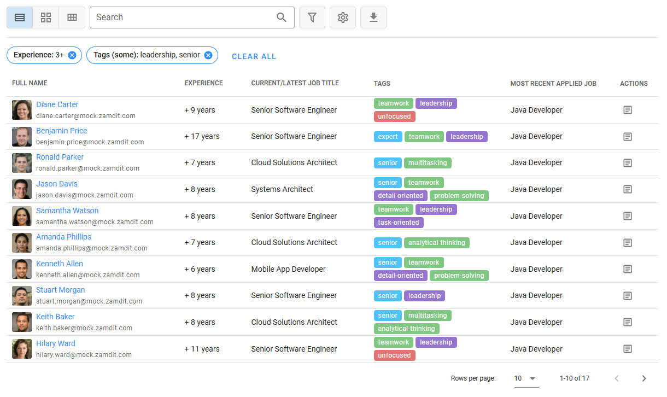Switch to grid card view
667x397 pixels.
point(46,17)
